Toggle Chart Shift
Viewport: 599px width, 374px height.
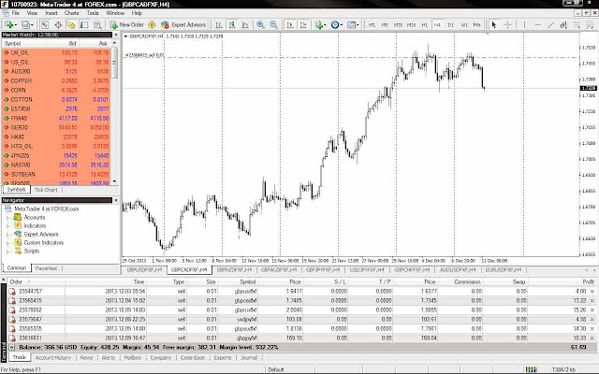pos(303,25)
